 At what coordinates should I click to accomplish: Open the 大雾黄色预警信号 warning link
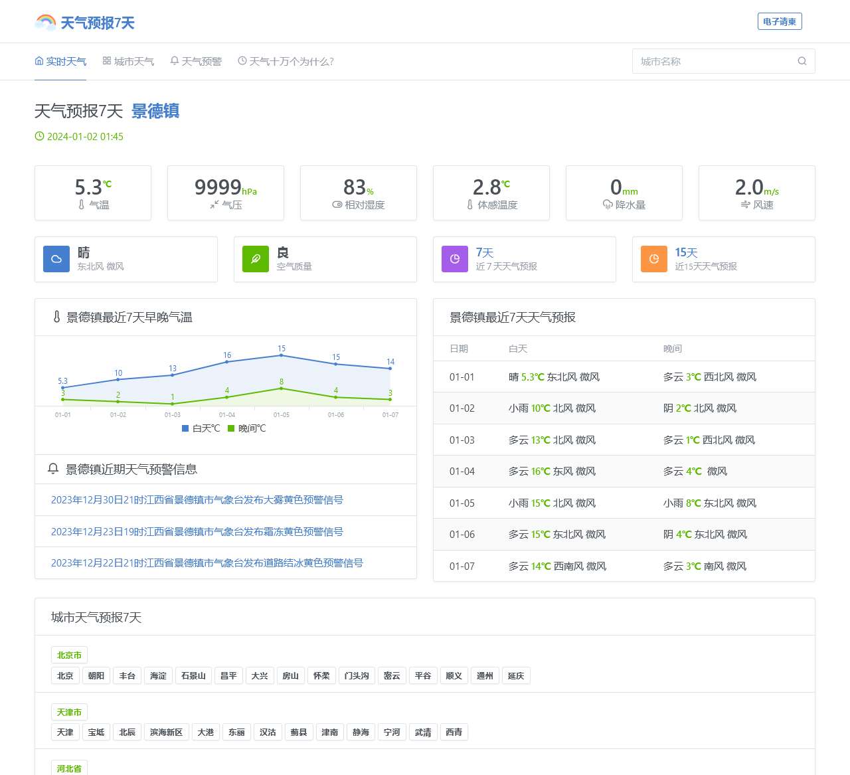coord(197,499)
